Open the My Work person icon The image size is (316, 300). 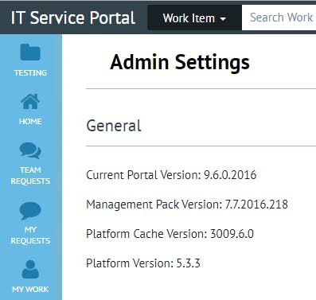pyautogui.click(x=30, y=269)
